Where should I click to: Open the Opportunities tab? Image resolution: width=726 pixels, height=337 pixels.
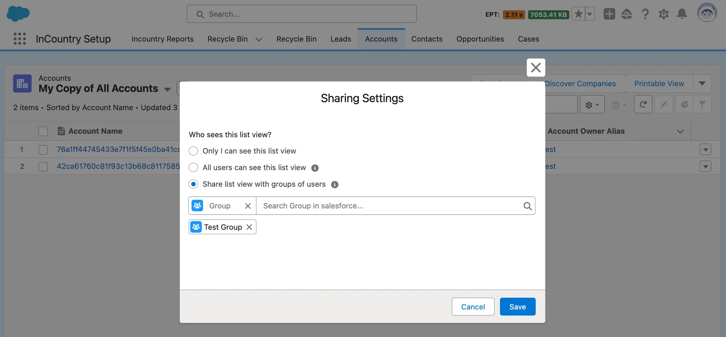tap(480, 39)
